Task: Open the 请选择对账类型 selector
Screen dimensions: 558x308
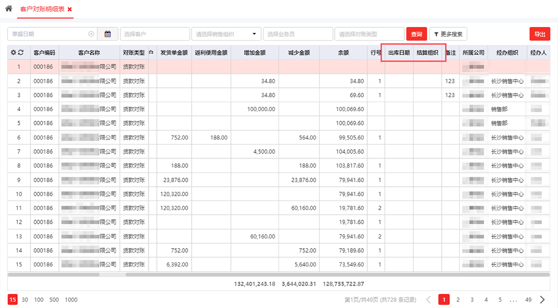Action: (369, 34)
